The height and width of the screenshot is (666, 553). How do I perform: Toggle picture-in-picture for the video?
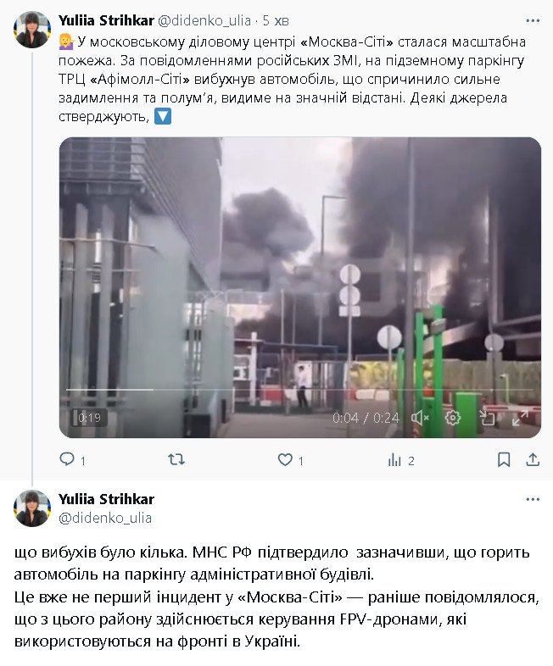point(487,417)
